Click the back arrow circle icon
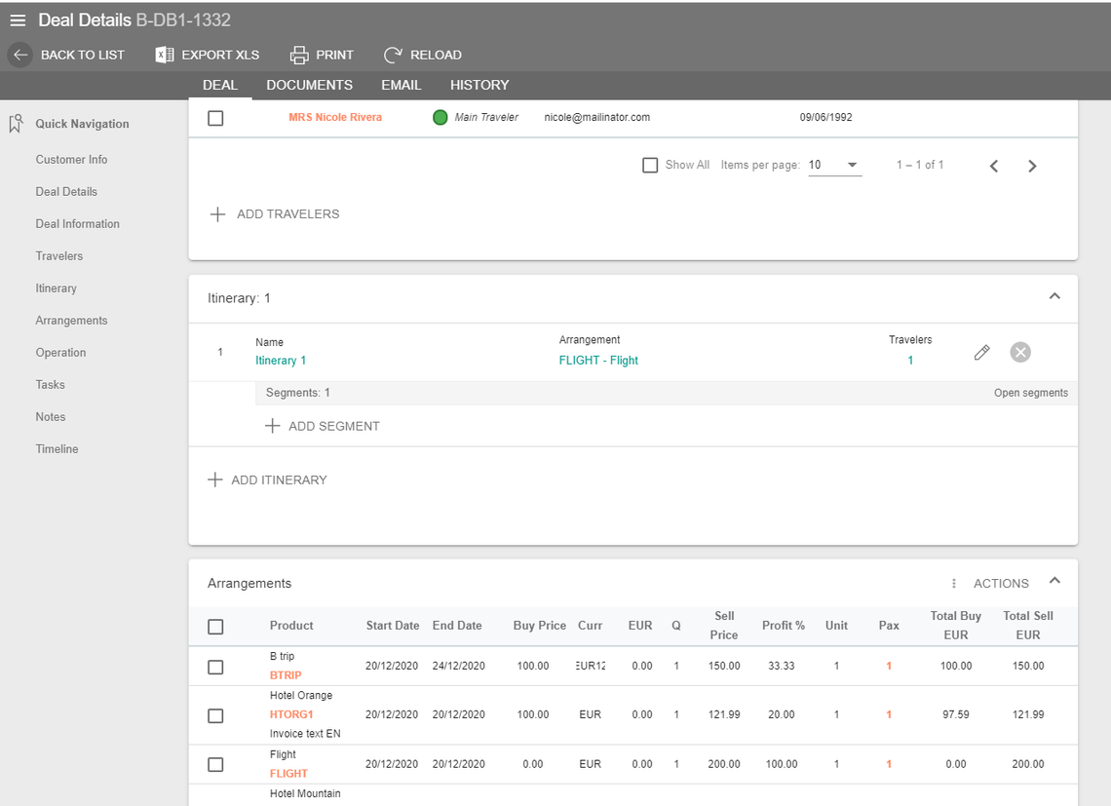The width and height of the screenshot is (1111, 806). pyautogui.click(x=19, y=55)
